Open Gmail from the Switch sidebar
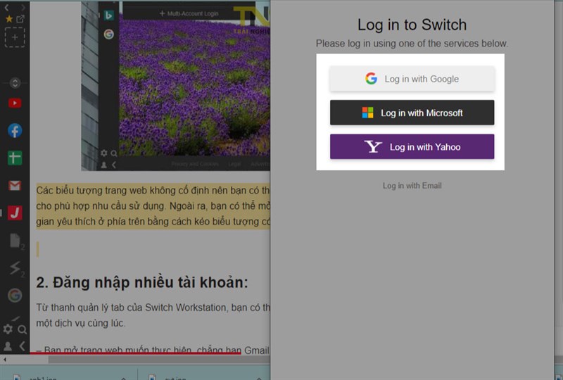Viewport: 563px width, 380px height. (15, 186)
